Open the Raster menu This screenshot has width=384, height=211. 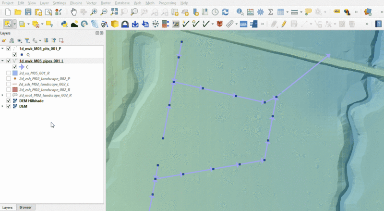point(106,3)
